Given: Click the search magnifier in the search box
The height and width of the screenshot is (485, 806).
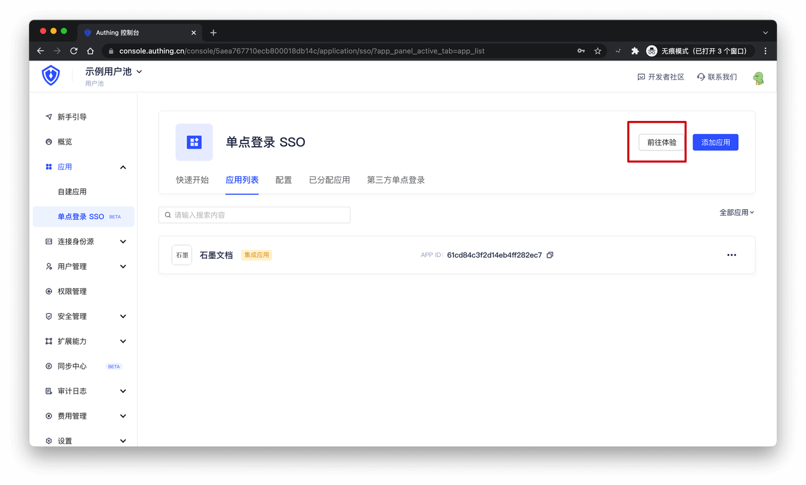Looking at the screenshot, I should (167, 215).
